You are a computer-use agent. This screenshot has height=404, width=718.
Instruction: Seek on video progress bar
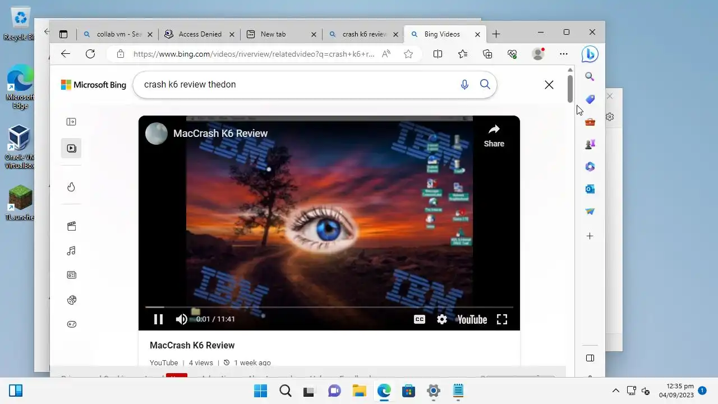(x=329, y=307)
